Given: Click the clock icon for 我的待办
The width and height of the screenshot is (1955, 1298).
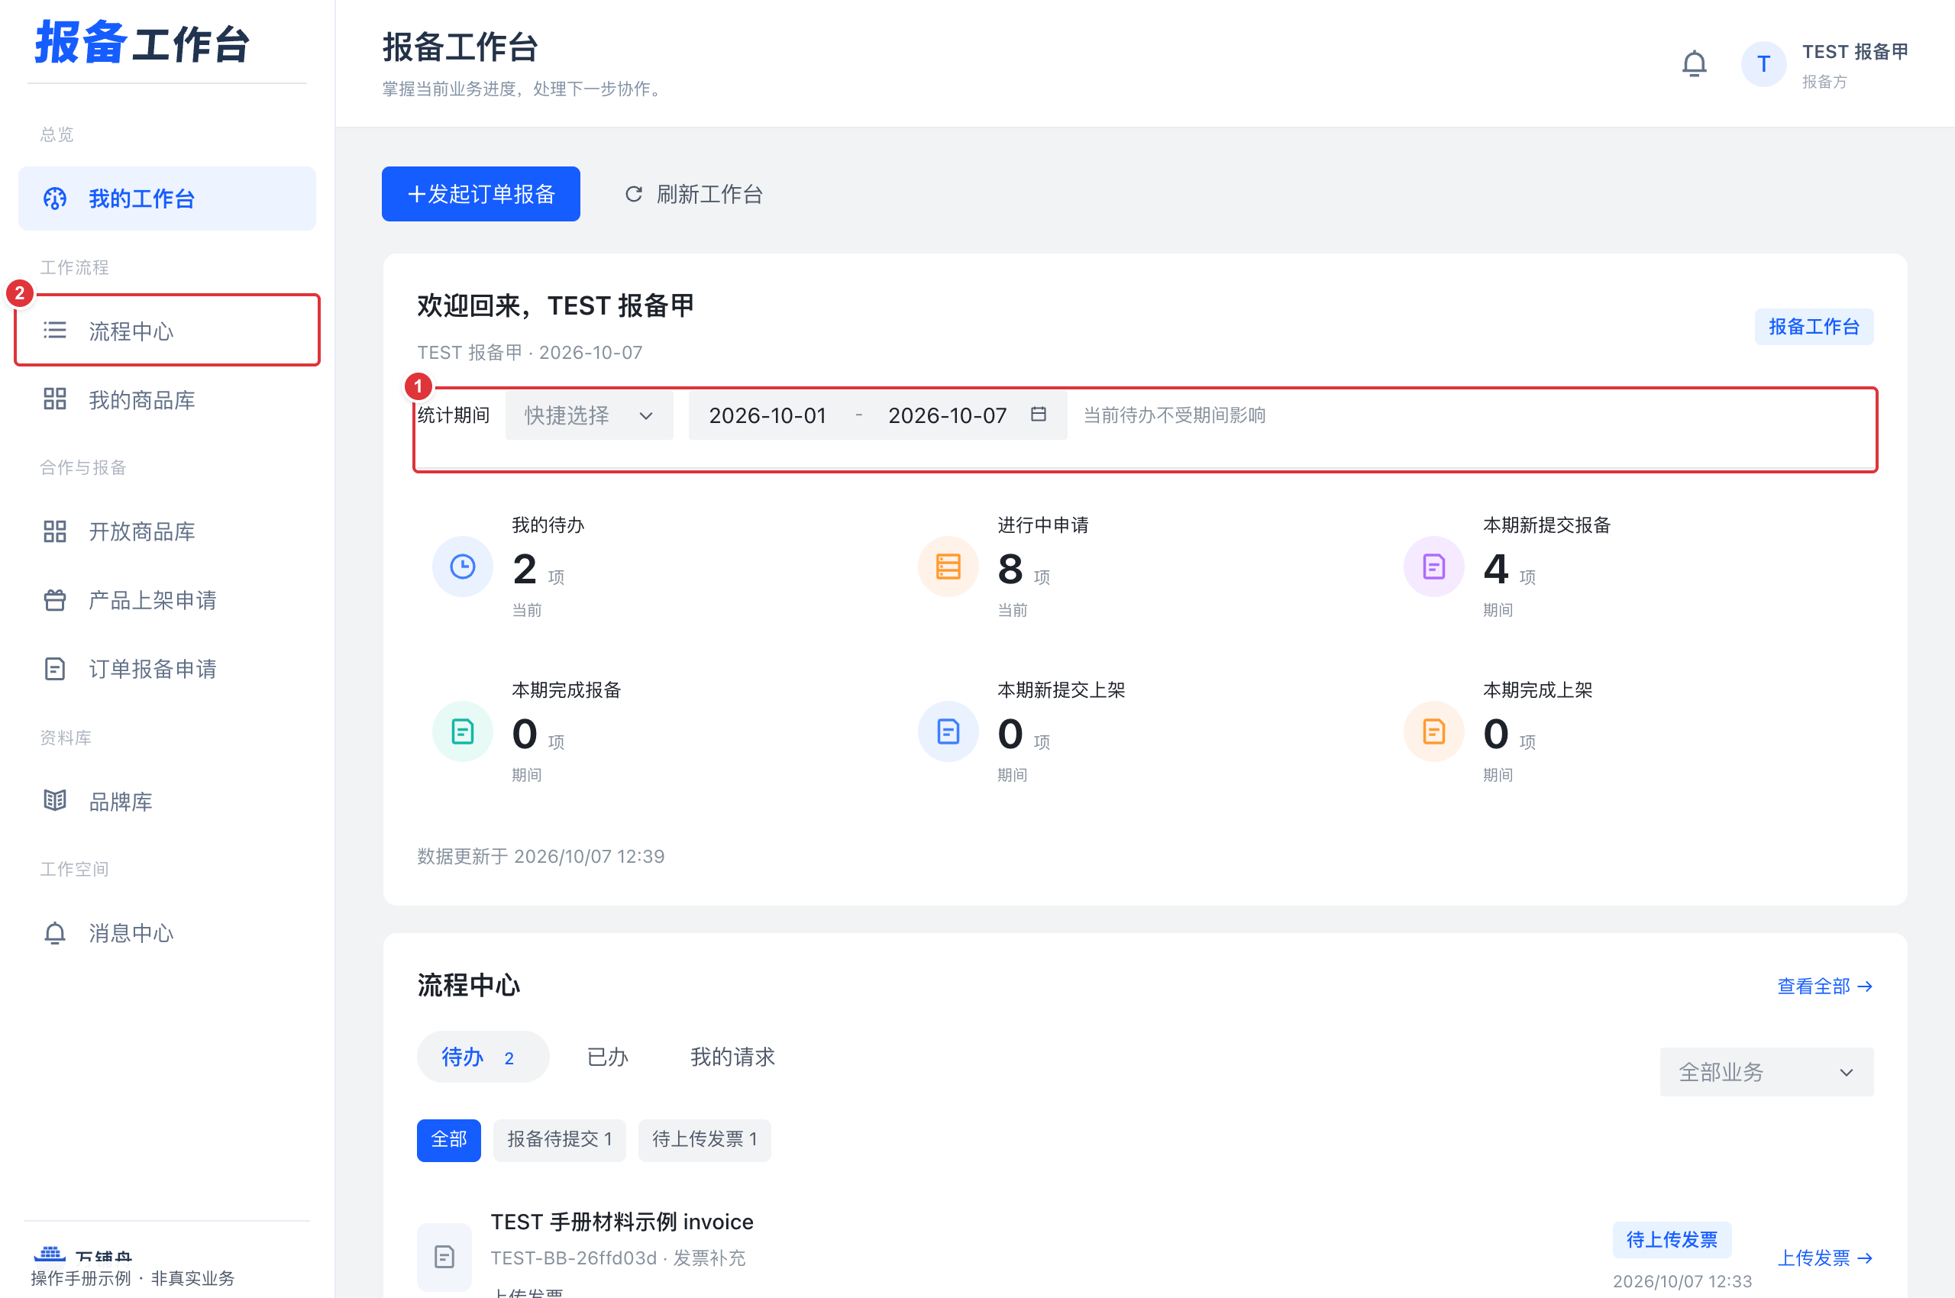Looking at the screenshot, I should click(462, 567).
